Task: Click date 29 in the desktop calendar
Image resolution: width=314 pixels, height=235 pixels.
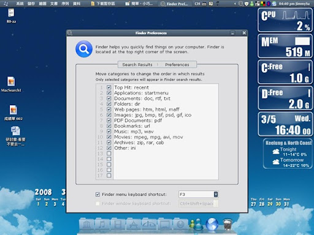Action: click(x=270, y=204)
